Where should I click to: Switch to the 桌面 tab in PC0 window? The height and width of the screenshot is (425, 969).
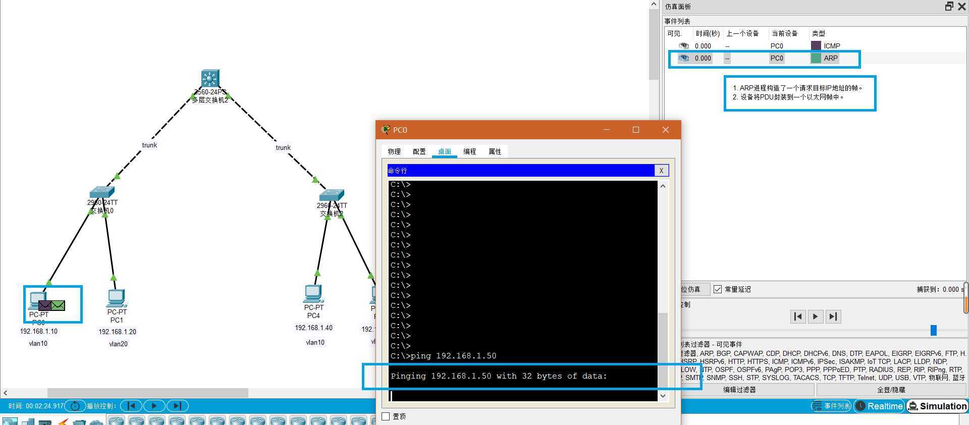(x=445, y=151)
